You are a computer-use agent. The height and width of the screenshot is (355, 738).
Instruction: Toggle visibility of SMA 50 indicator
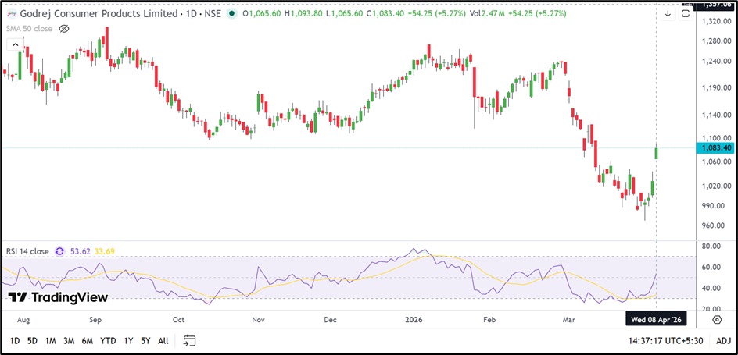click(64, 28)
